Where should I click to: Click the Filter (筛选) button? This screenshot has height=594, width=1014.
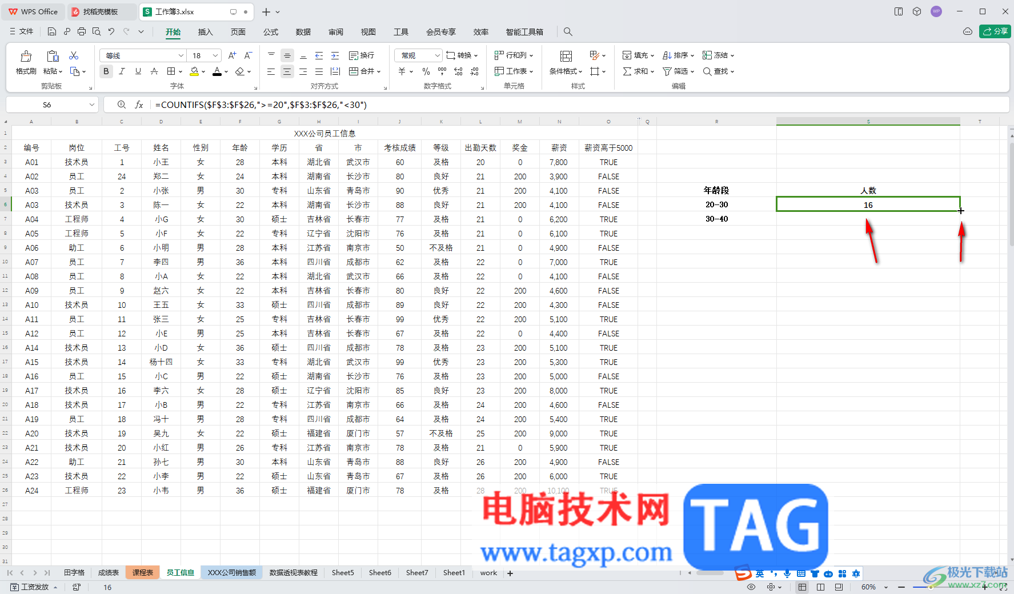tap(678, 71)
